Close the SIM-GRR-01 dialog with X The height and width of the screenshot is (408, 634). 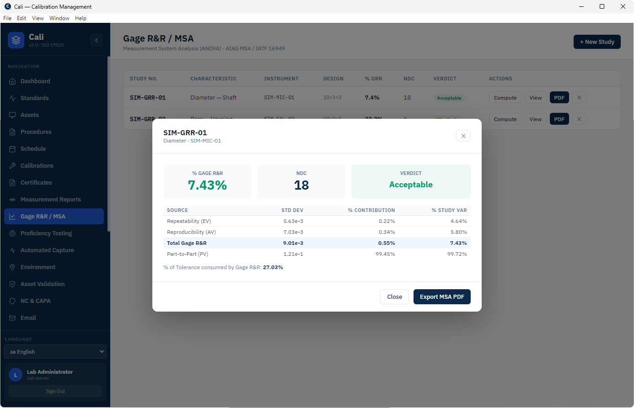coord(463,136)
